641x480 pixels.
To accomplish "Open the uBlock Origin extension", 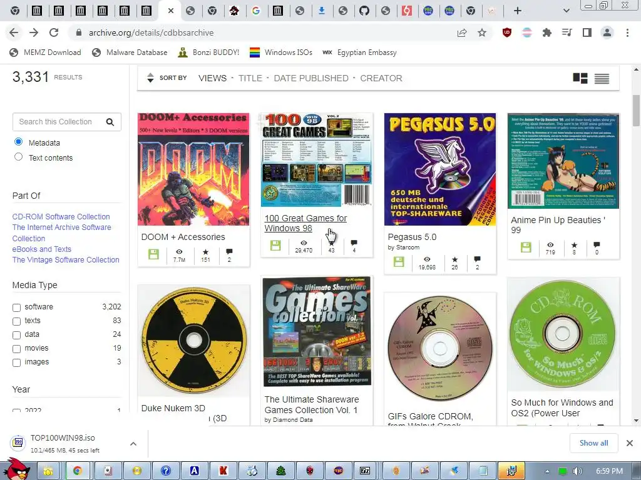I will 507,32.
